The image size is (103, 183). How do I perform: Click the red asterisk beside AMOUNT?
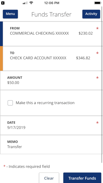[x=97, y=78]
